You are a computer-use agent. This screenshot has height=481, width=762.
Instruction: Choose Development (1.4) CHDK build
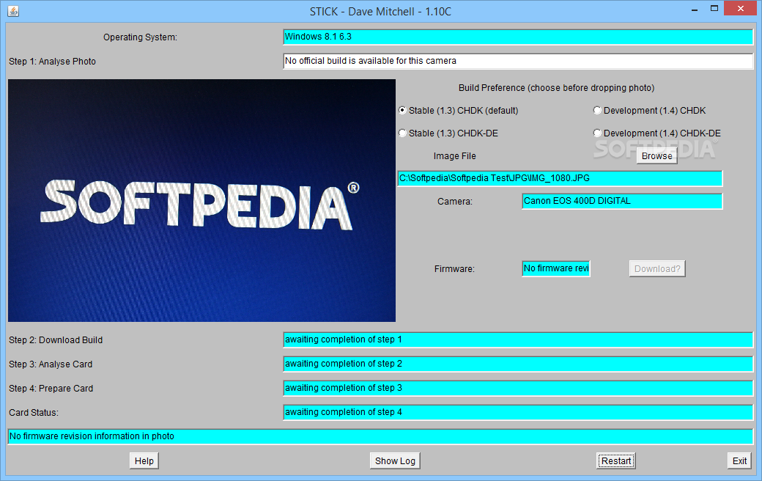point(650,111)
